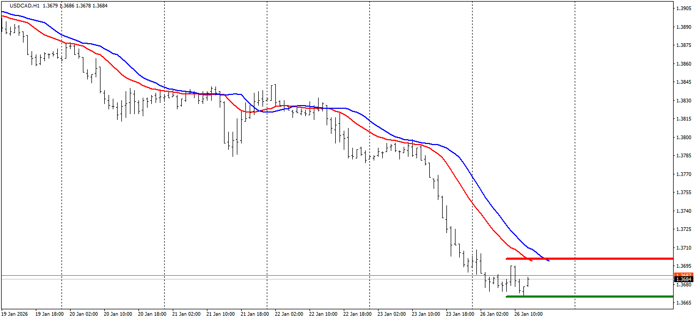Click the "26 Jan 02:00" time label
The height and width of the screenshot is (320, 695).
tap(494, 314)
